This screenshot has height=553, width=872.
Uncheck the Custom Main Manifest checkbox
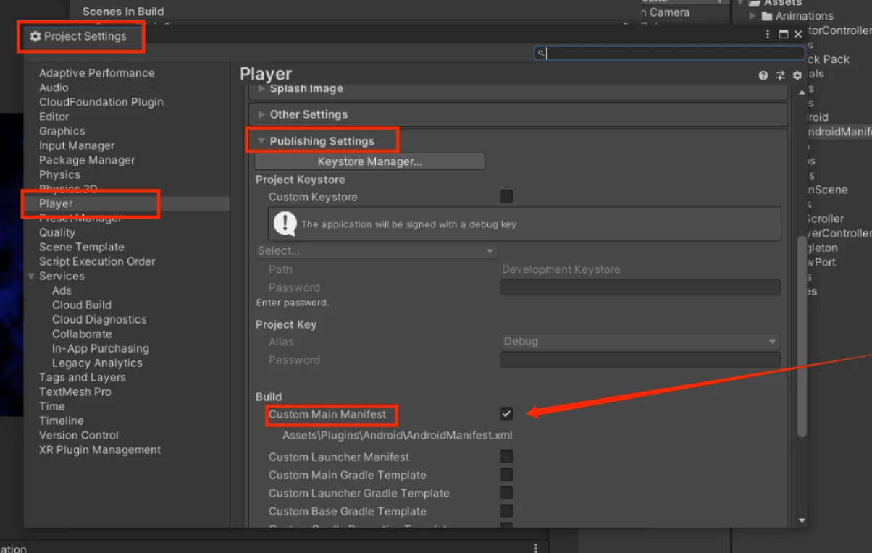tap(506, 414)
